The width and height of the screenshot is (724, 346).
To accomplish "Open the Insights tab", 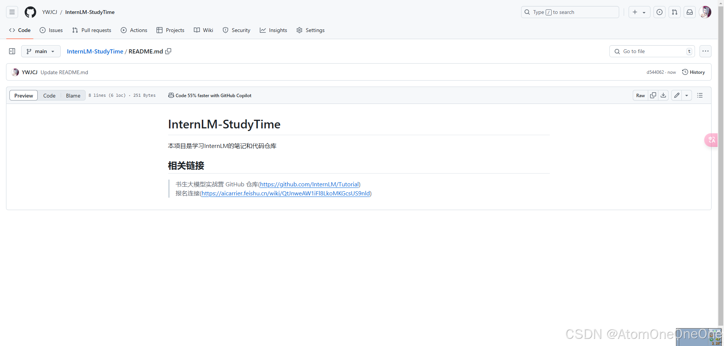I will click(x=273, y=30).
